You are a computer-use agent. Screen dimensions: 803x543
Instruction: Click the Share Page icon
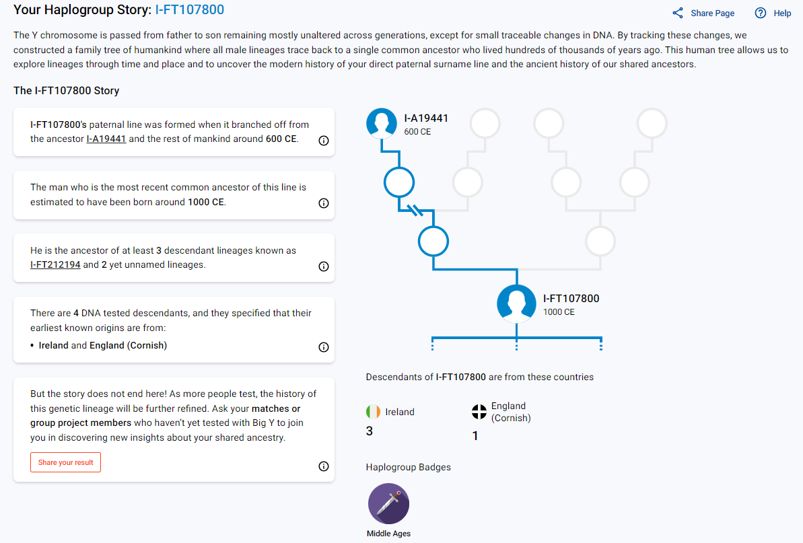click(678, 13)
